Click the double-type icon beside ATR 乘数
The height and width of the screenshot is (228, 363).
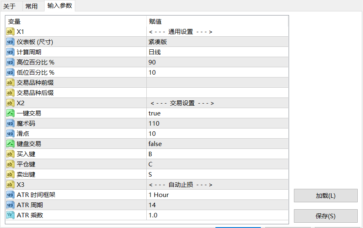pyautogui.click(x=11, y=215)
